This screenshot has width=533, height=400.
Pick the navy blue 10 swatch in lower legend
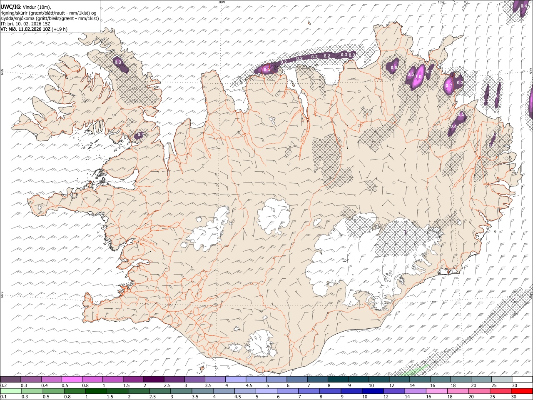(372, 391)
